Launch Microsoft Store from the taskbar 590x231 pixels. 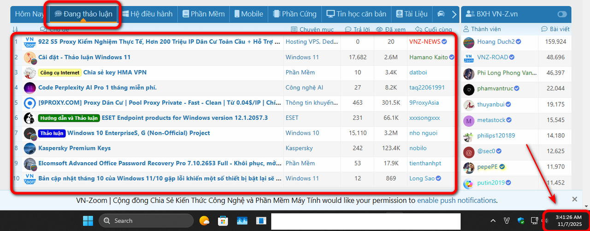pyautogui.click(x=223, y=221)
